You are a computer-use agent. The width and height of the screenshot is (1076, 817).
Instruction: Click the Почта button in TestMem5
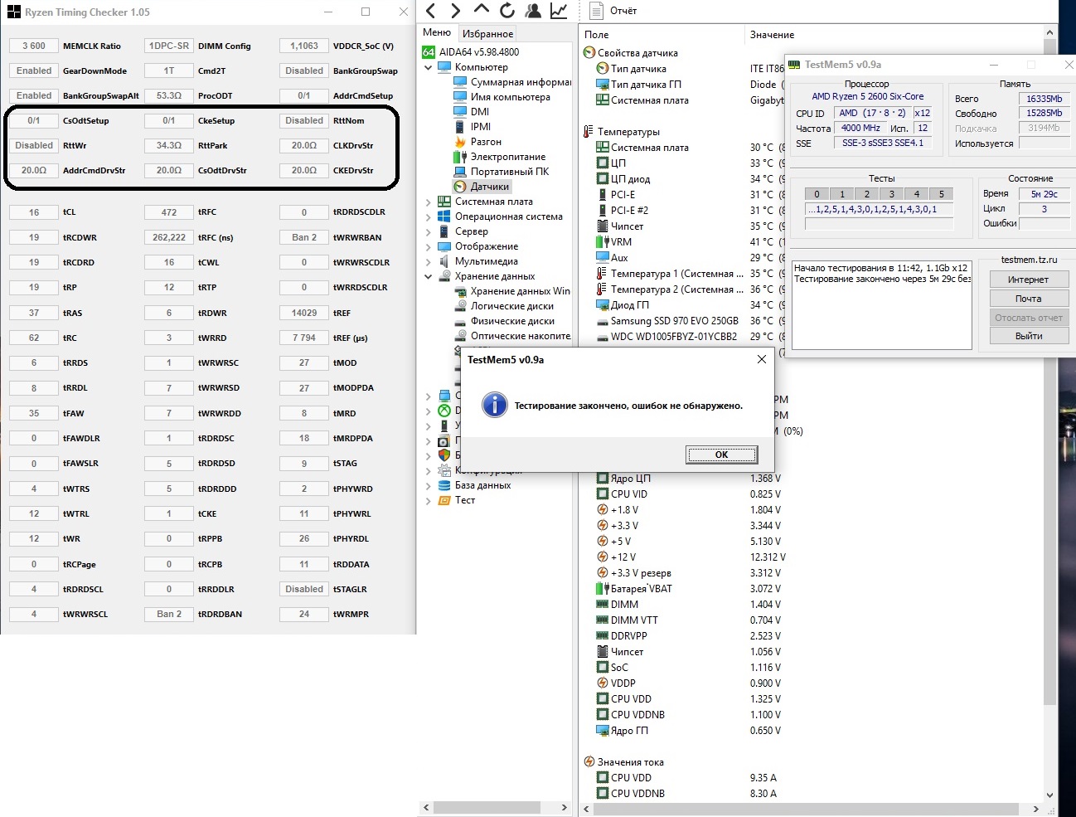point(1029,299)
